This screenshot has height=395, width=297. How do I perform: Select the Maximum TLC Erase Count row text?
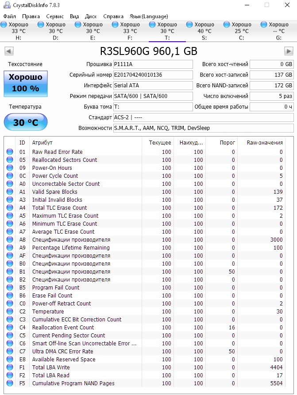(x=65, y=215)
